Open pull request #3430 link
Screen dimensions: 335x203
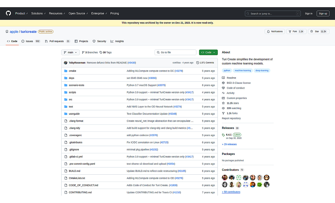[x=132, y=63]
